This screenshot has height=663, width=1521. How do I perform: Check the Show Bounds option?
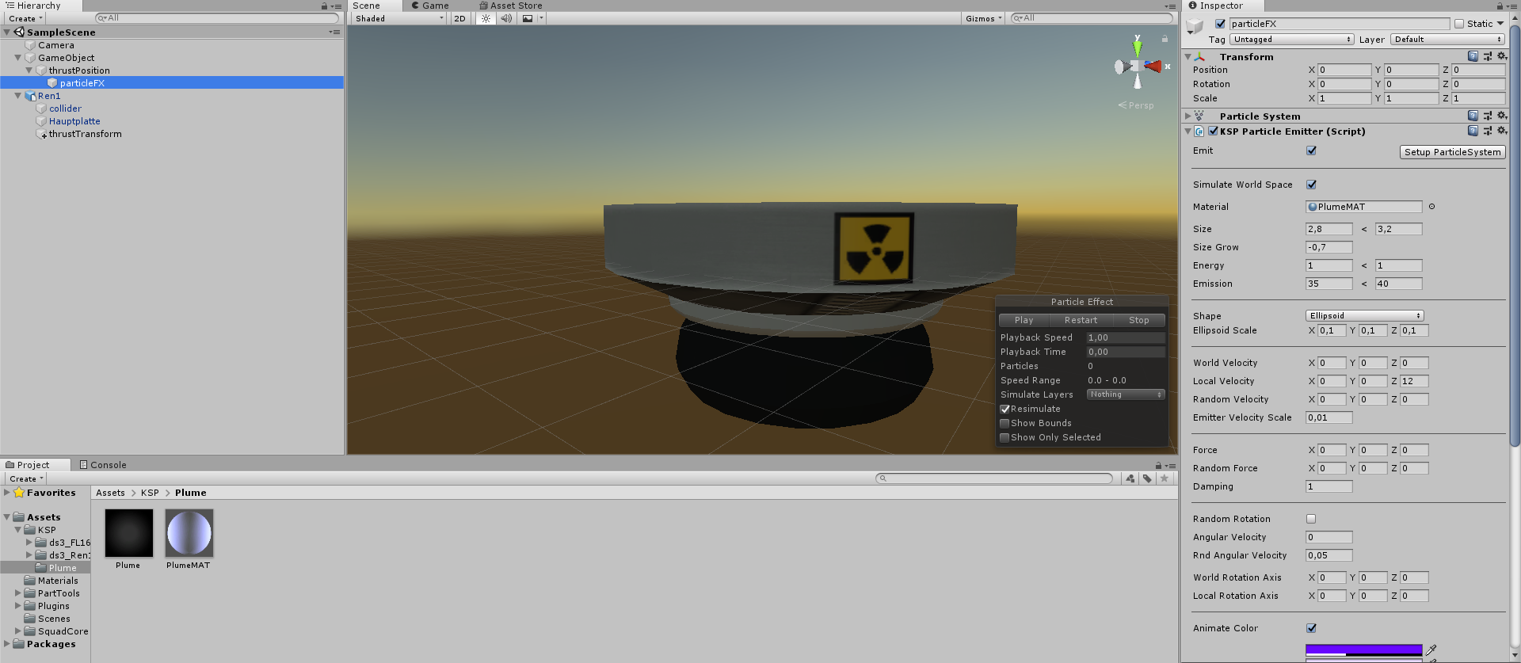point(1004,423)
